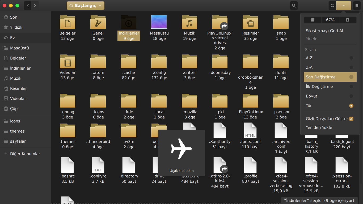Select the snap folder icon
Screen dimensions: 363x204
(281, 22)
